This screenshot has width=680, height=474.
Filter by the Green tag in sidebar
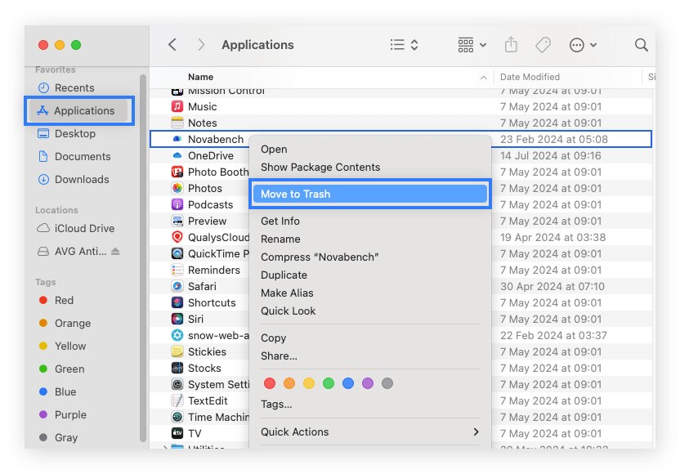pyautogui.click(x=61, y=369)
